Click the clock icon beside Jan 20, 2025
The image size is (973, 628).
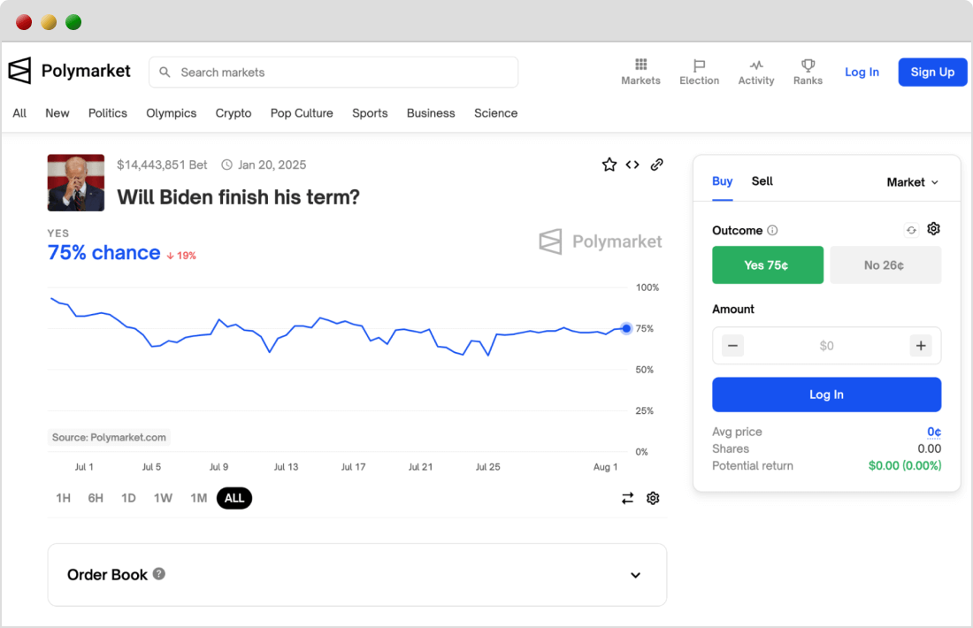(227, 165)
